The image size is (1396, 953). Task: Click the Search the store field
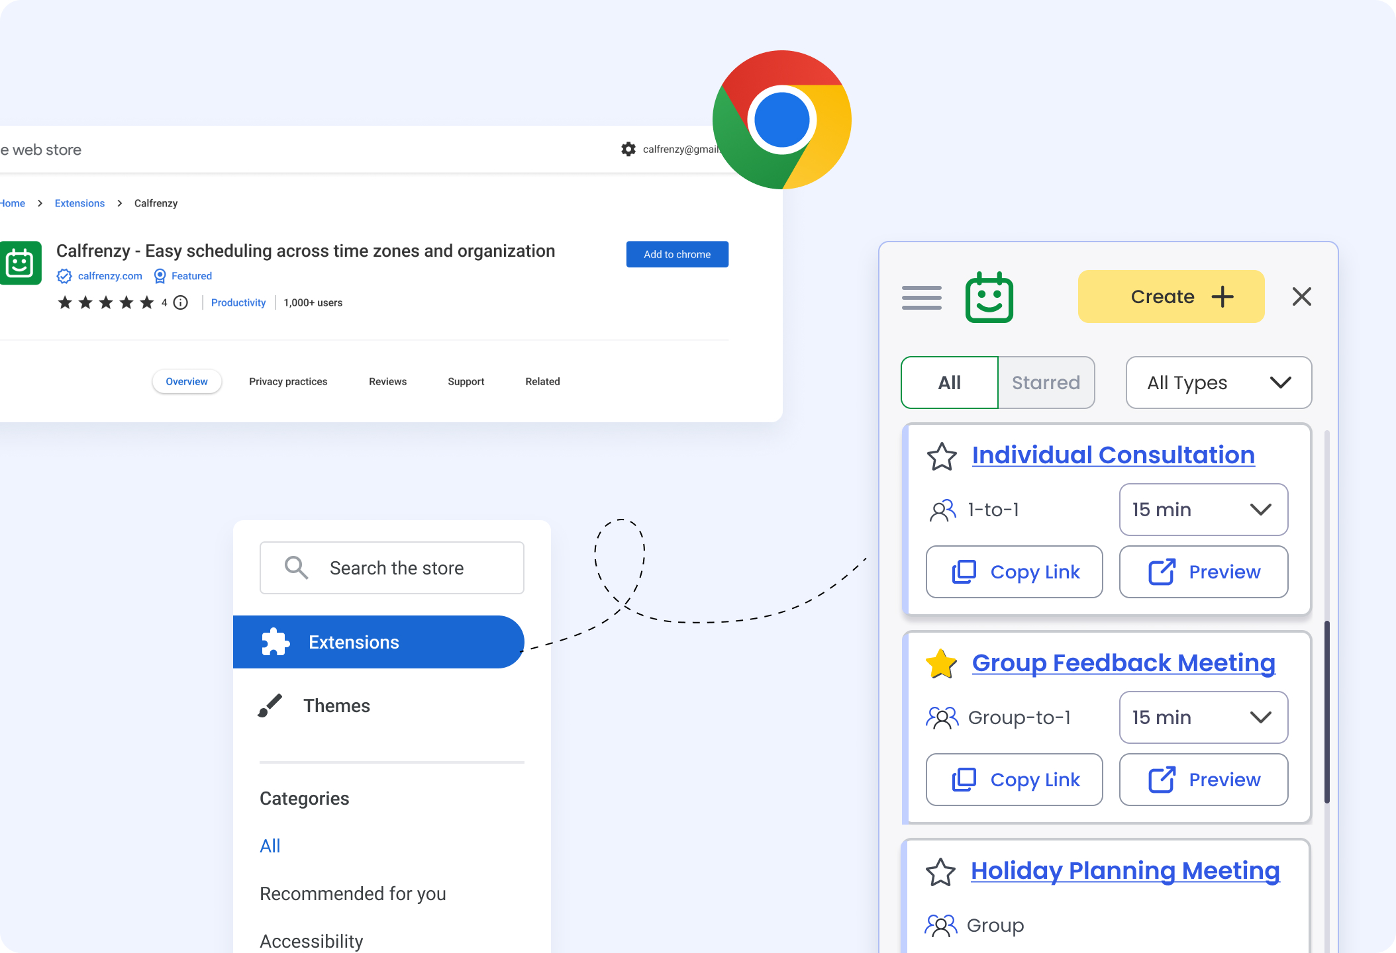391,568
